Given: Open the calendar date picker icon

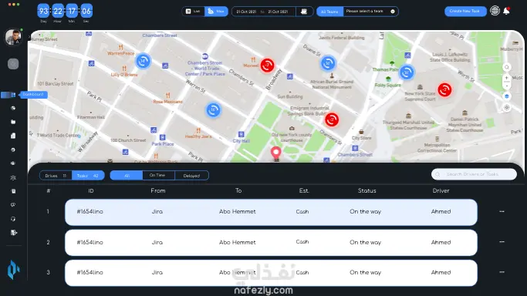Looking at the screenshot, I should pos(304,12).
